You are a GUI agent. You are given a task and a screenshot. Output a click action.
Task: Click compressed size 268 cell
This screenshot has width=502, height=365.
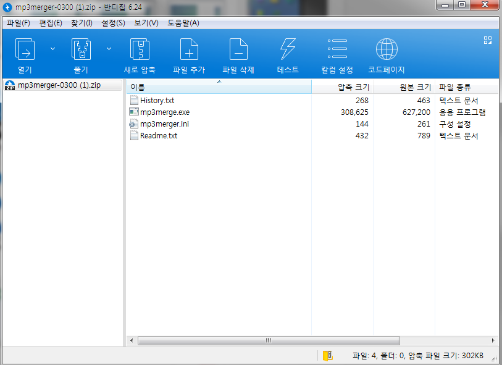pos(362,101)
